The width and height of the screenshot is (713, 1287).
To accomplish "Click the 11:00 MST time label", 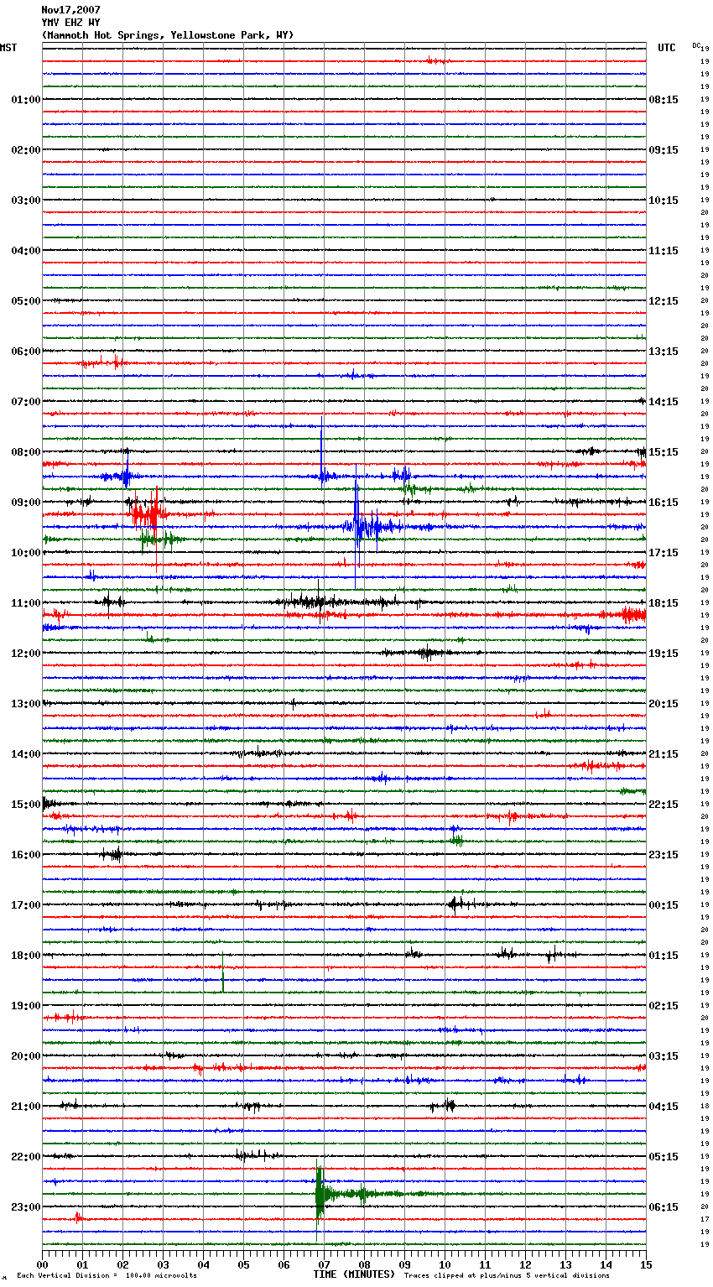I will tap(26, 603).
